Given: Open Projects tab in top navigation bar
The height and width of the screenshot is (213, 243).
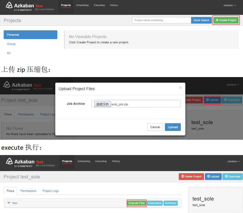Looking at the screenshot, I should 66,5.
